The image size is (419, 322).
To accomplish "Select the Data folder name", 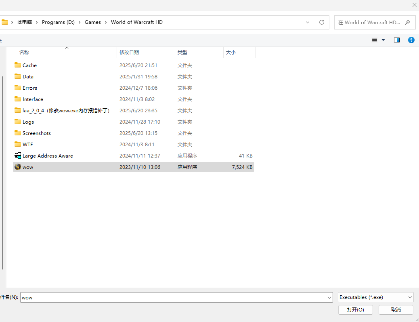I will click(x=28, y=76).
